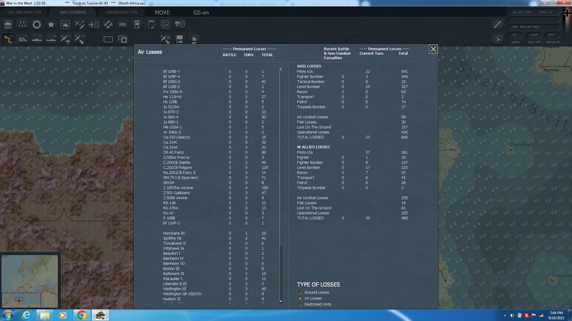
Task: Click the diagonal slash round button
Action: tap(498, 24)
